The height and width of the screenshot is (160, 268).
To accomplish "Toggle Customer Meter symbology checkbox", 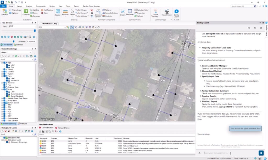I will [4, 87].
